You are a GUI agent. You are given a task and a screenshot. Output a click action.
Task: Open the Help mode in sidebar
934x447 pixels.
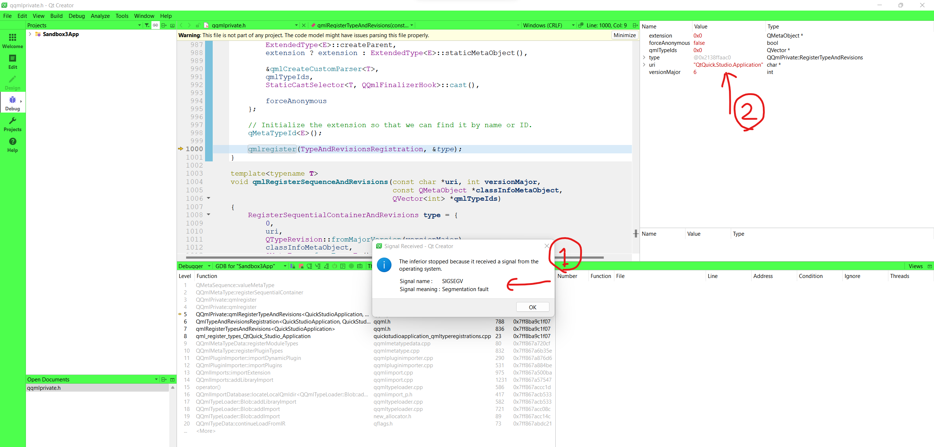[x=12, y=145]
